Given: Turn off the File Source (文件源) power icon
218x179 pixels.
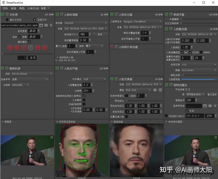Looking at the screenshot, I should (3, 14).
